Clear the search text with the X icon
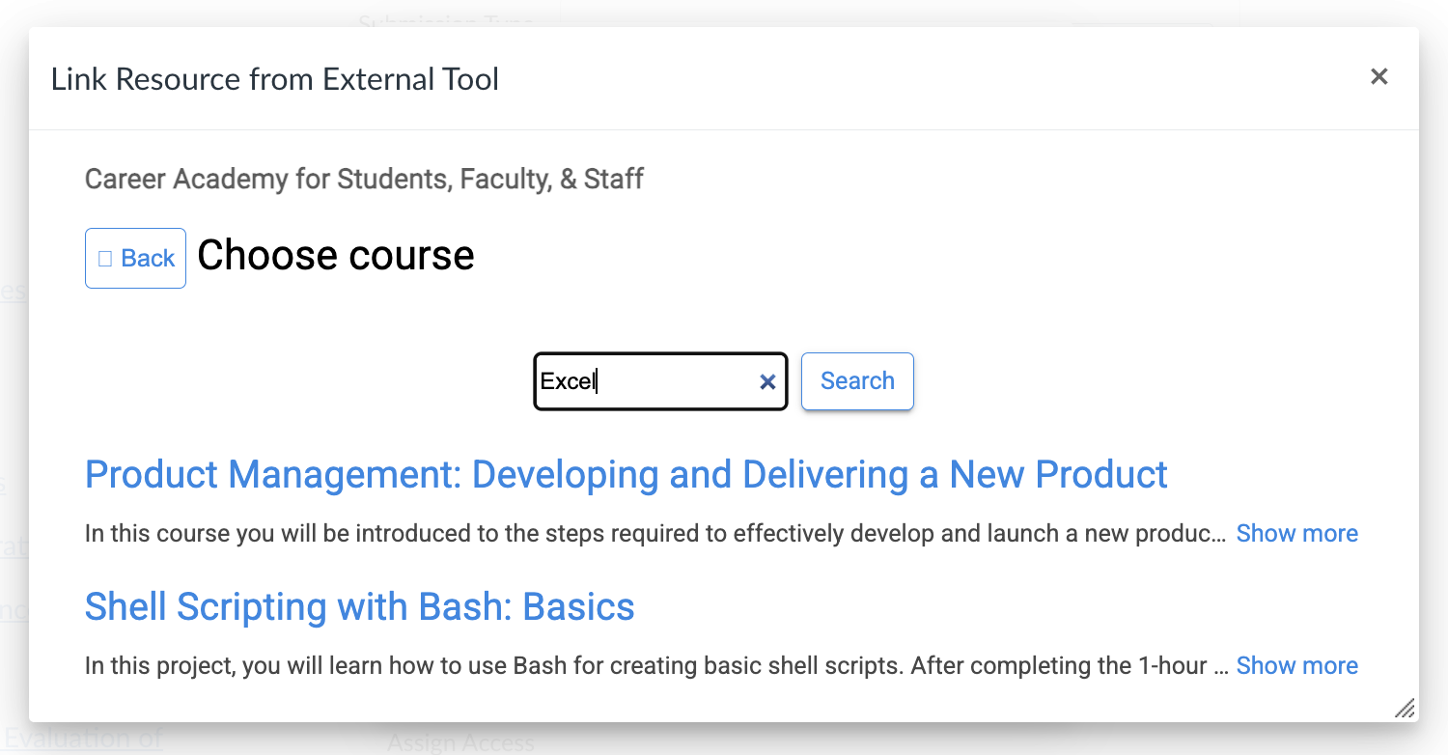This screenshot has height=755, width=1448. (x=767, y=382)
